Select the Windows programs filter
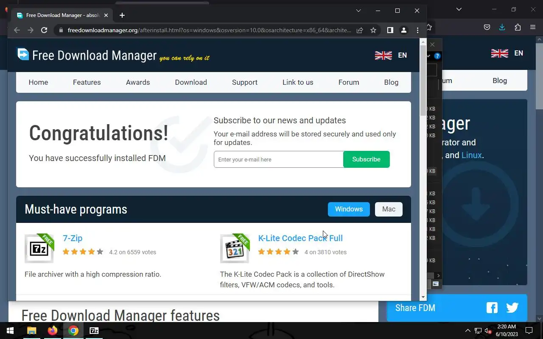This screenshot has height=339, width=543. (x=349, y=209)
